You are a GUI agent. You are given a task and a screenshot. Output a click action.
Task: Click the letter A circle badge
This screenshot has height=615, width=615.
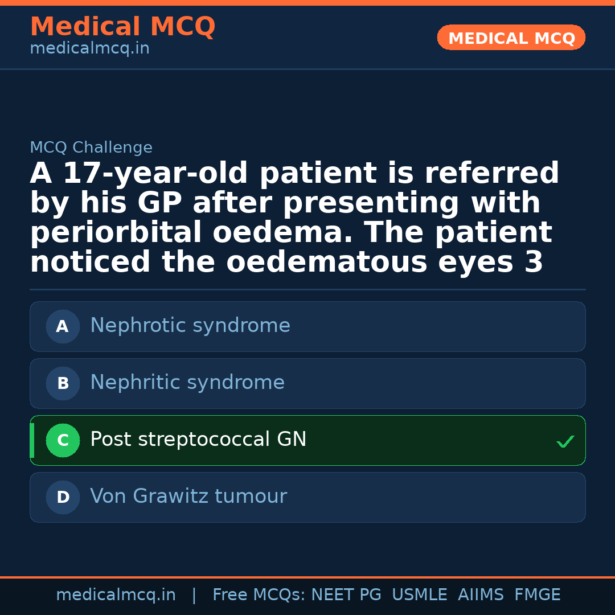click(x=63, y=327)
